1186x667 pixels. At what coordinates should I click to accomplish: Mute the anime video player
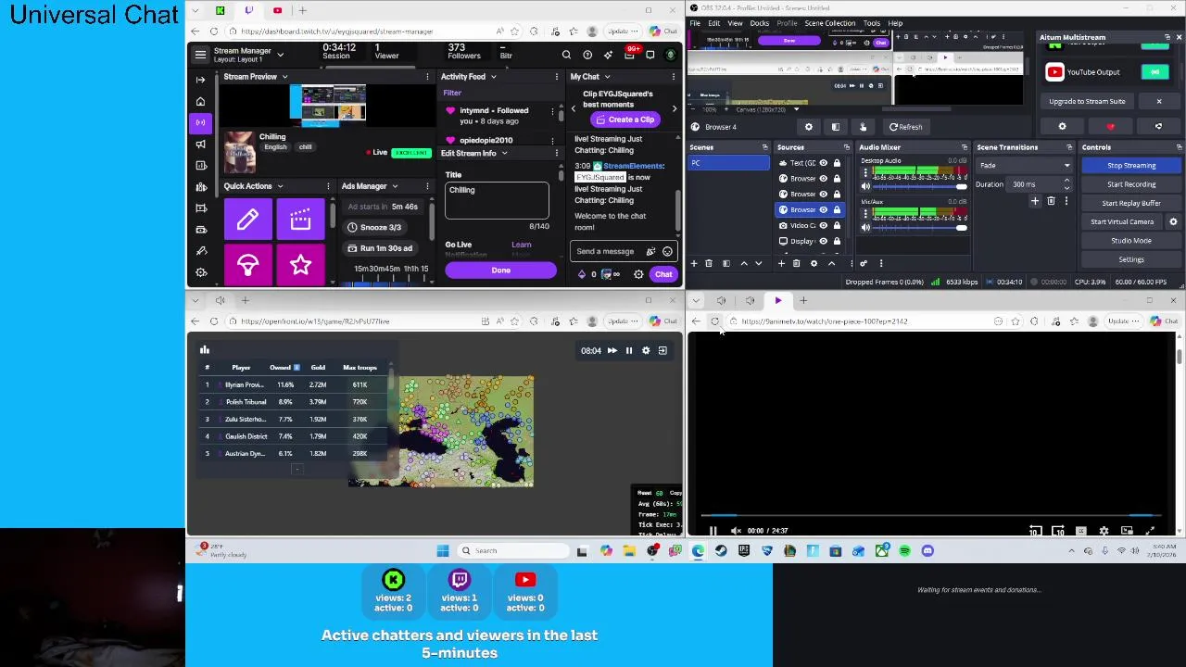(736, 531)
